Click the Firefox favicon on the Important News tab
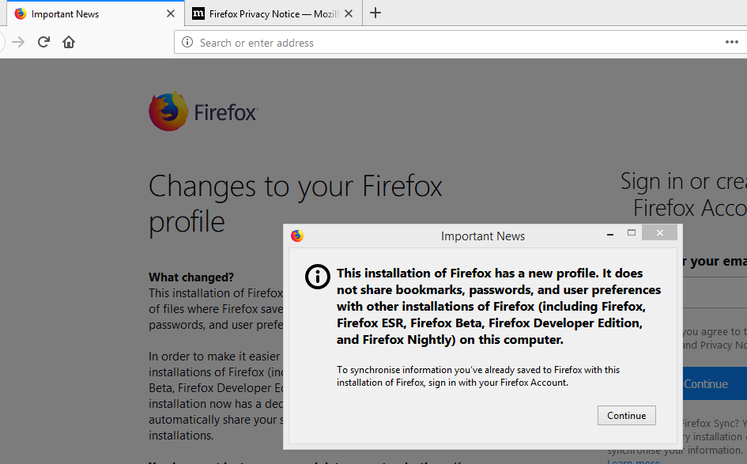The height and width of the screenshot is (464, 747). pos(21,13)
